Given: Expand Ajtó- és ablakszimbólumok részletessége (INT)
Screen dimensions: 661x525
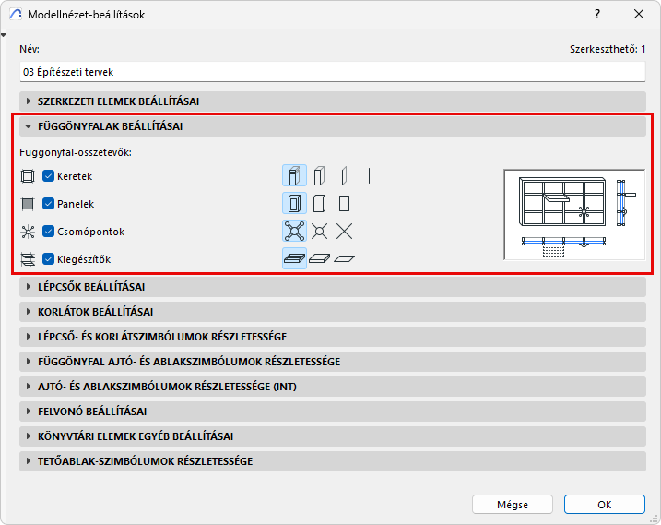Looking at the screenshot, I should point(333,387).
